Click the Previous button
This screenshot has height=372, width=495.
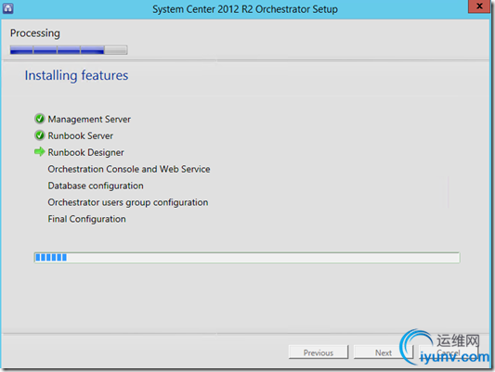click(319, 353)
